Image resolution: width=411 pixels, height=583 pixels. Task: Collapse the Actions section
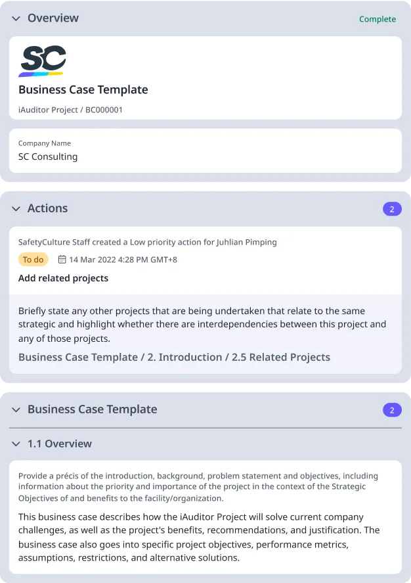[x=16, y=208]
